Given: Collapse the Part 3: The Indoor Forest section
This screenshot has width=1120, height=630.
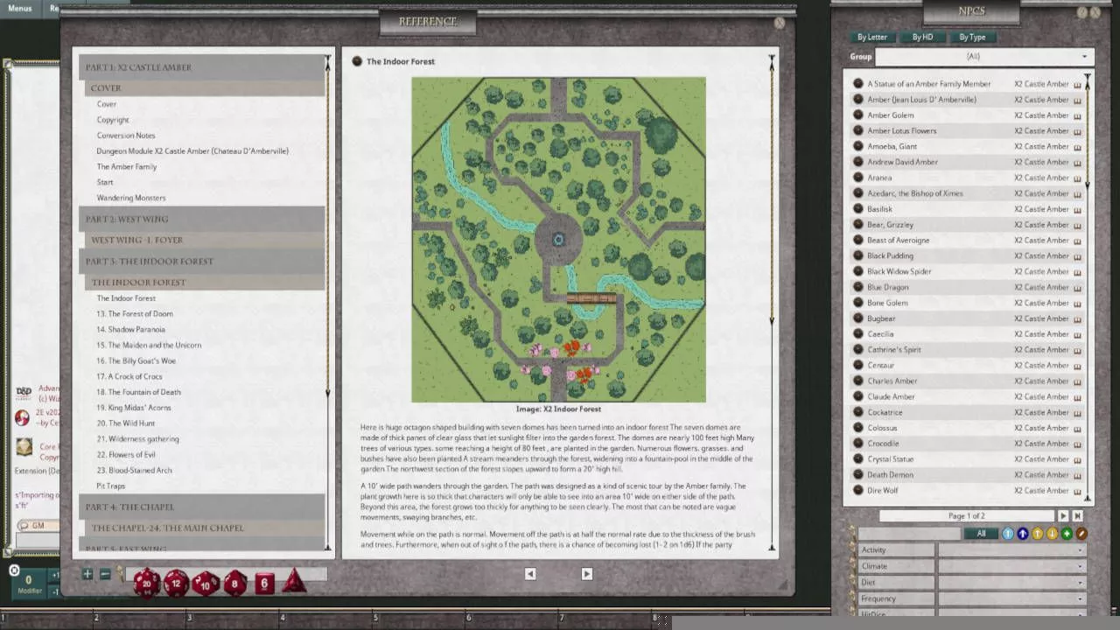Looking at the screenshot, I should tap(201, 262).
